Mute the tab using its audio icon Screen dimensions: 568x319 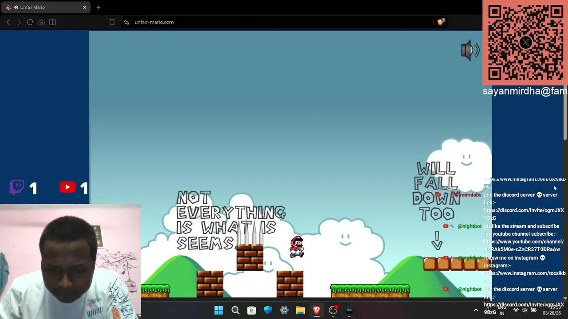[x=16, y=7]
